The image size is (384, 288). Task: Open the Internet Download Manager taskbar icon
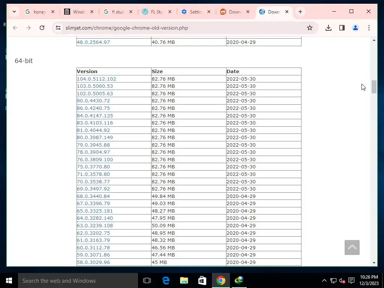coord(239,280)
